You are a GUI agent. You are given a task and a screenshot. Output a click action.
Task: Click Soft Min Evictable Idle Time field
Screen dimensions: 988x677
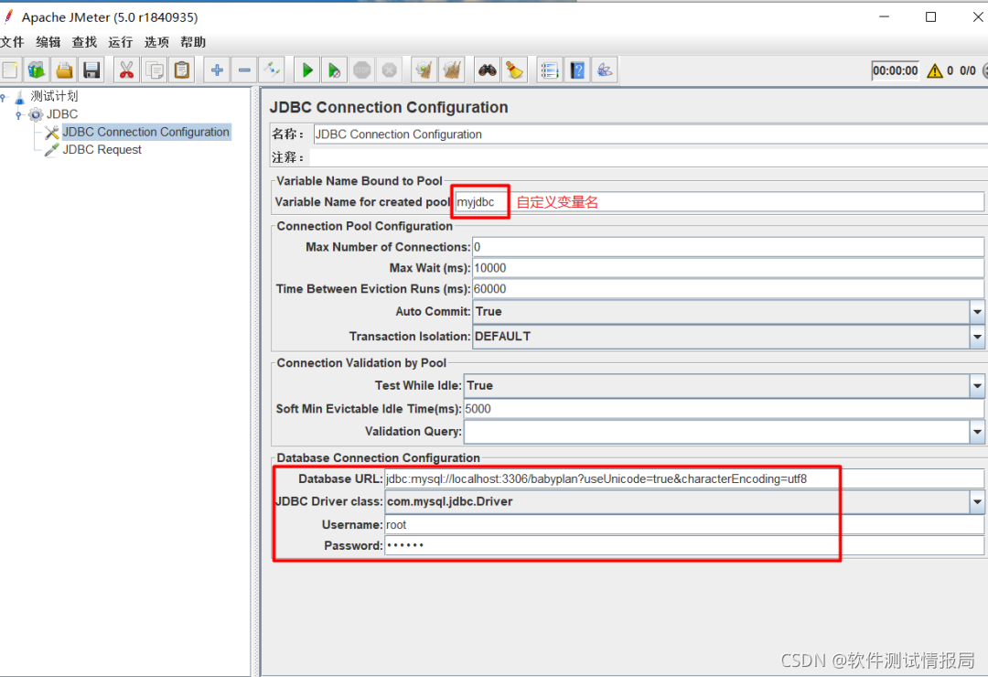[724, 408]
